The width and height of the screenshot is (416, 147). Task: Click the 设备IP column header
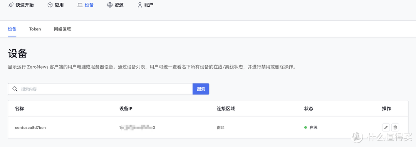(x=126, y=108)
